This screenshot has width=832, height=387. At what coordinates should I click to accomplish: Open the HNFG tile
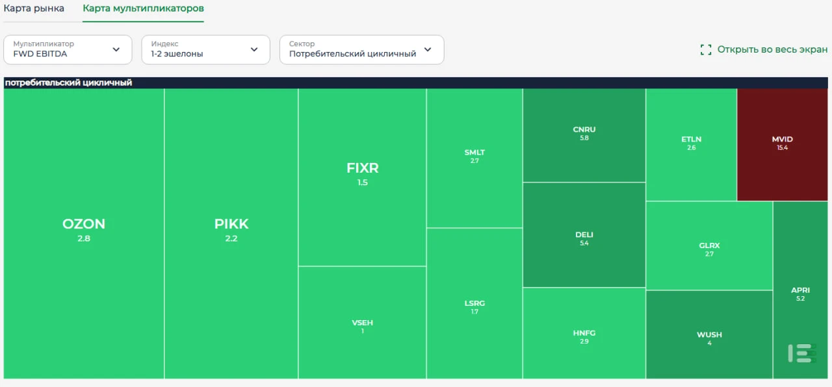[584, 333]
